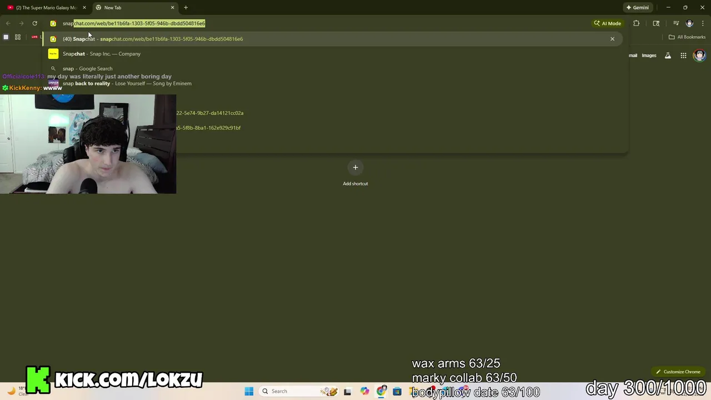Click the first square bookmark icon
This screenshot has width=711, height=400.
[6, 37]
